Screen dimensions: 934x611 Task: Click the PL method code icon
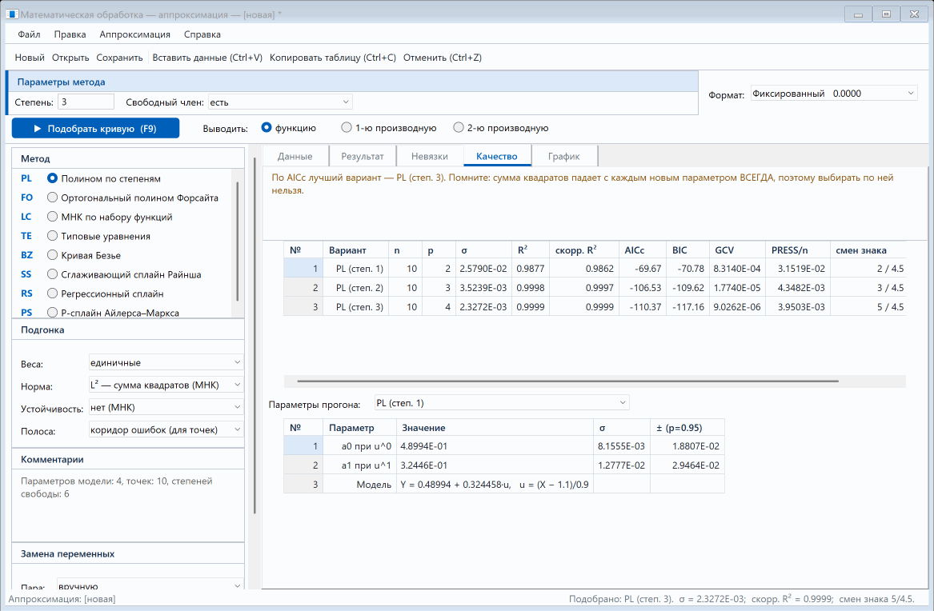(x=26, y=178)
